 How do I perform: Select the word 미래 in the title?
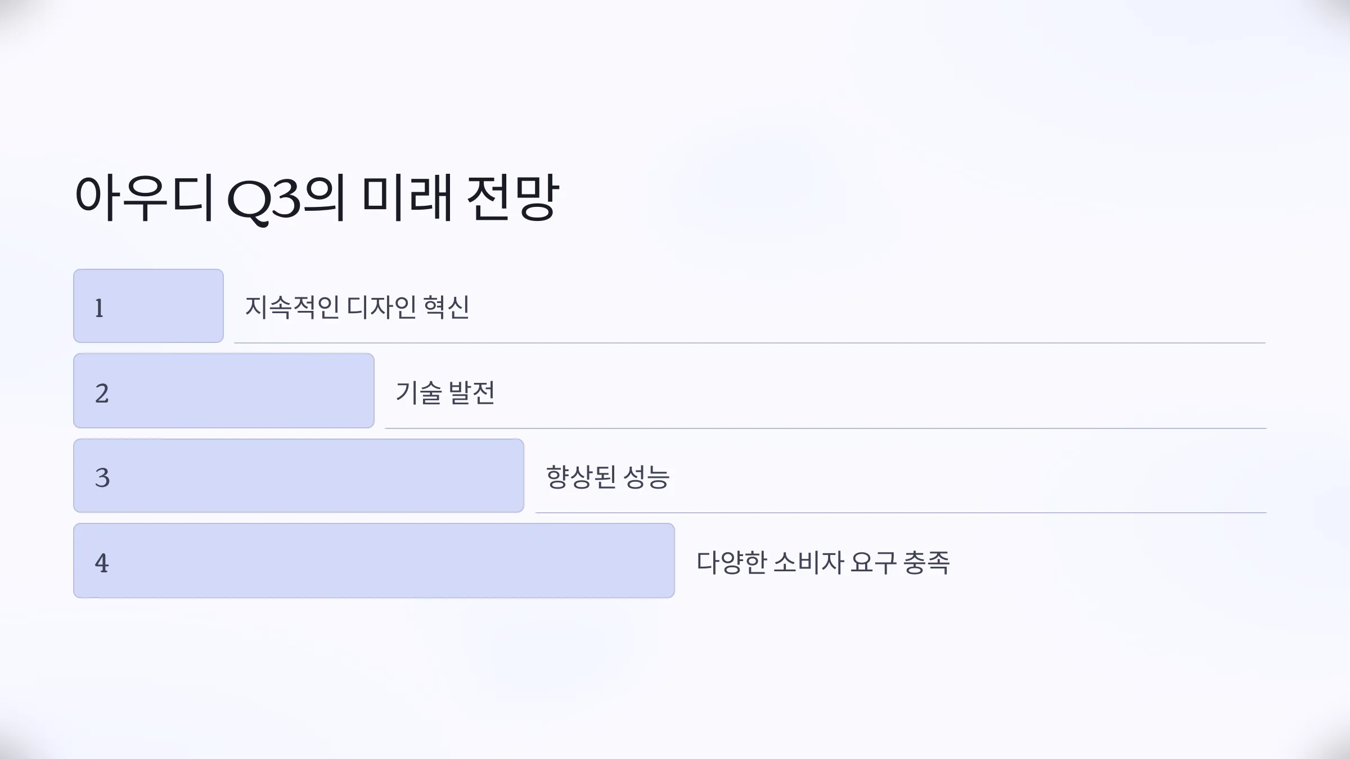tap(407, 197)
